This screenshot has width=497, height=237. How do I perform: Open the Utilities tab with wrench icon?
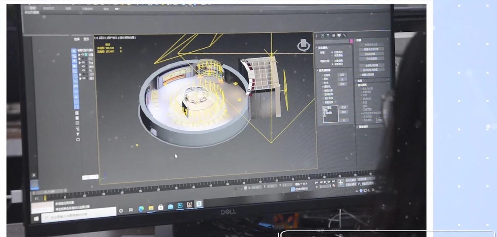(x=344, y=36)
